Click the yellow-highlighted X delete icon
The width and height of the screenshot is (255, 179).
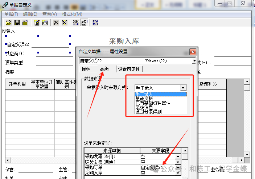click(65, 23)
